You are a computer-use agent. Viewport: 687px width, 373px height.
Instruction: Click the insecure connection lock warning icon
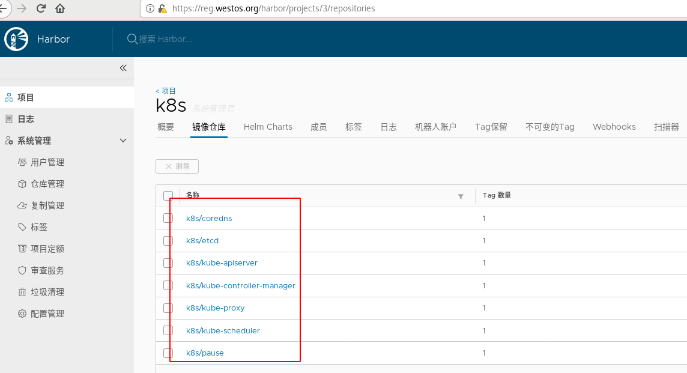point(163,8)
